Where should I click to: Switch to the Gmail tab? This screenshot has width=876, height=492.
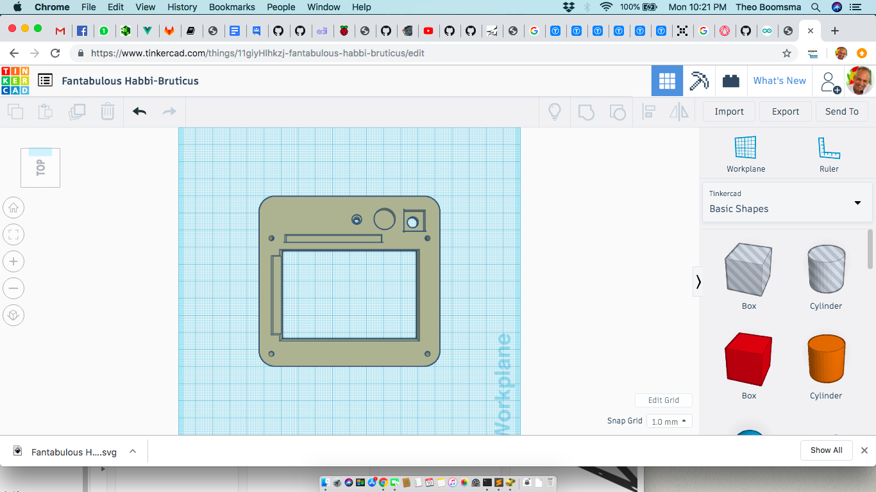60,31
